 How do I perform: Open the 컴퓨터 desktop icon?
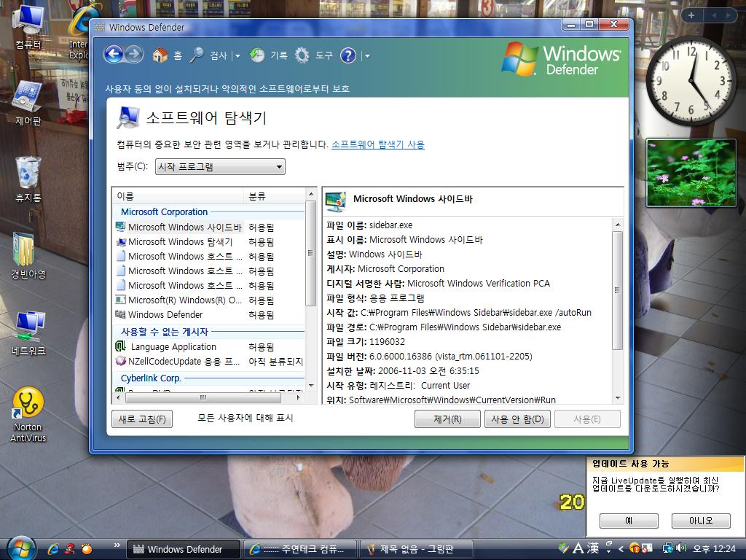pos(28,28)
